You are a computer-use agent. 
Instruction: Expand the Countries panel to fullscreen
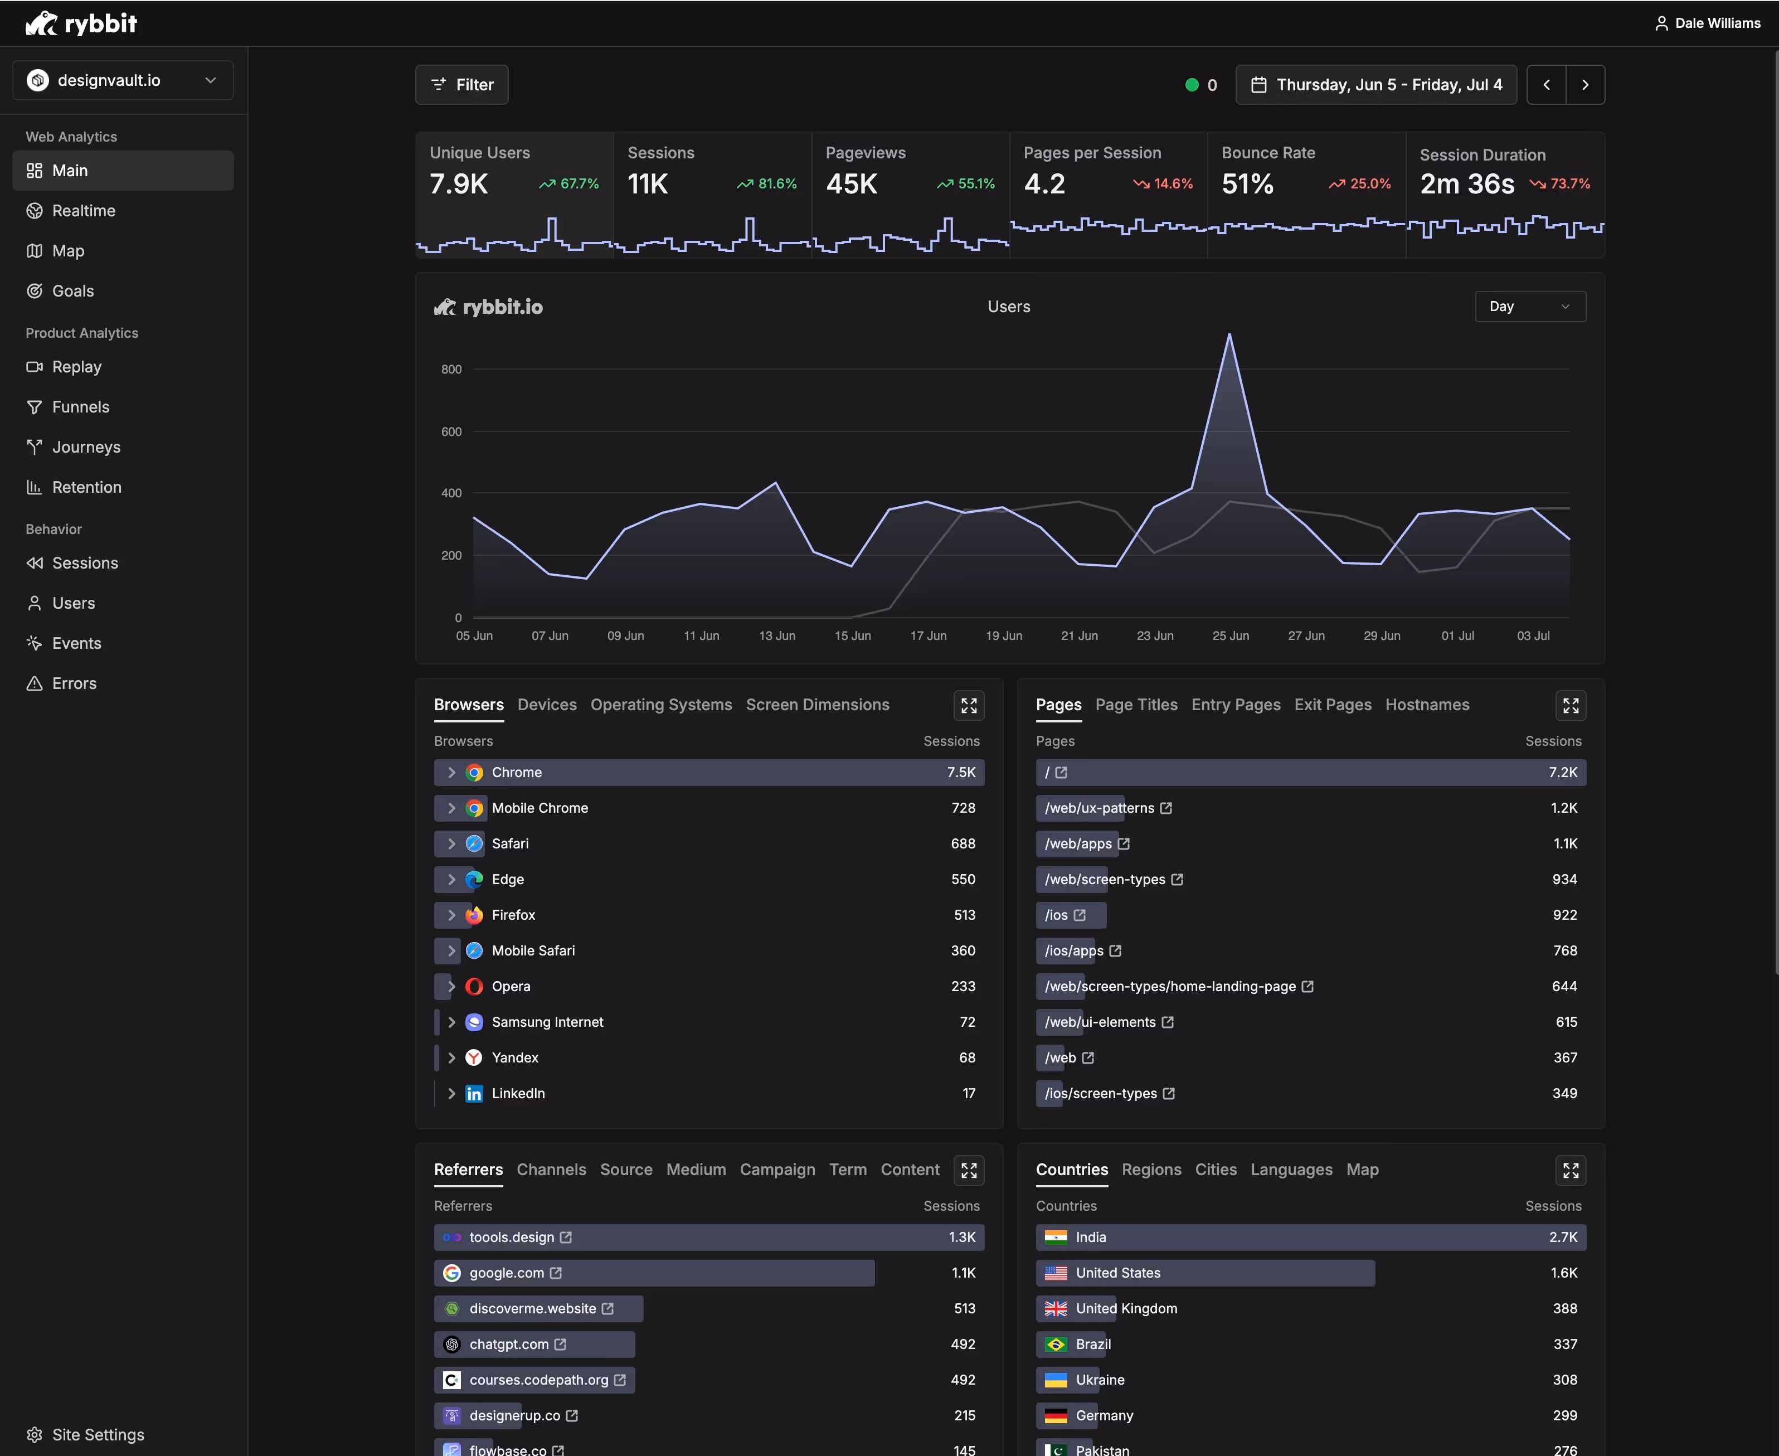[1570, 1170]
